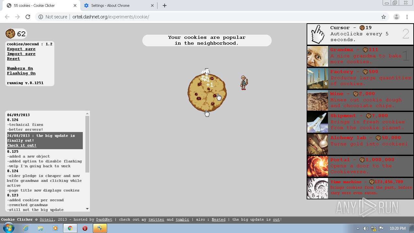Image resolution: width=414 pixels, height=233 pixels.
Task: Close the Settings About Chrome tab
Action: click(x=152, y=6)
